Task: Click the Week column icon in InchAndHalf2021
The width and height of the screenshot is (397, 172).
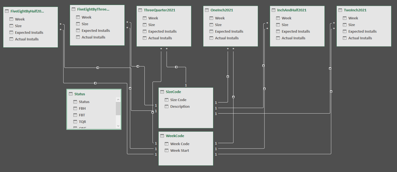Action: coord(278,18)
